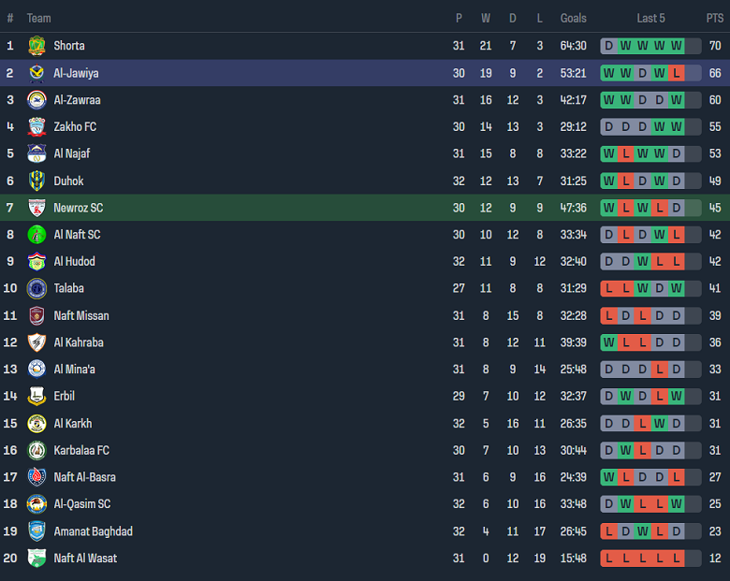Viewport: 730px width, 581px height.
Task: Click Shorta's first form result (D)
Action: pyautogui.click(x=608, y=46)
